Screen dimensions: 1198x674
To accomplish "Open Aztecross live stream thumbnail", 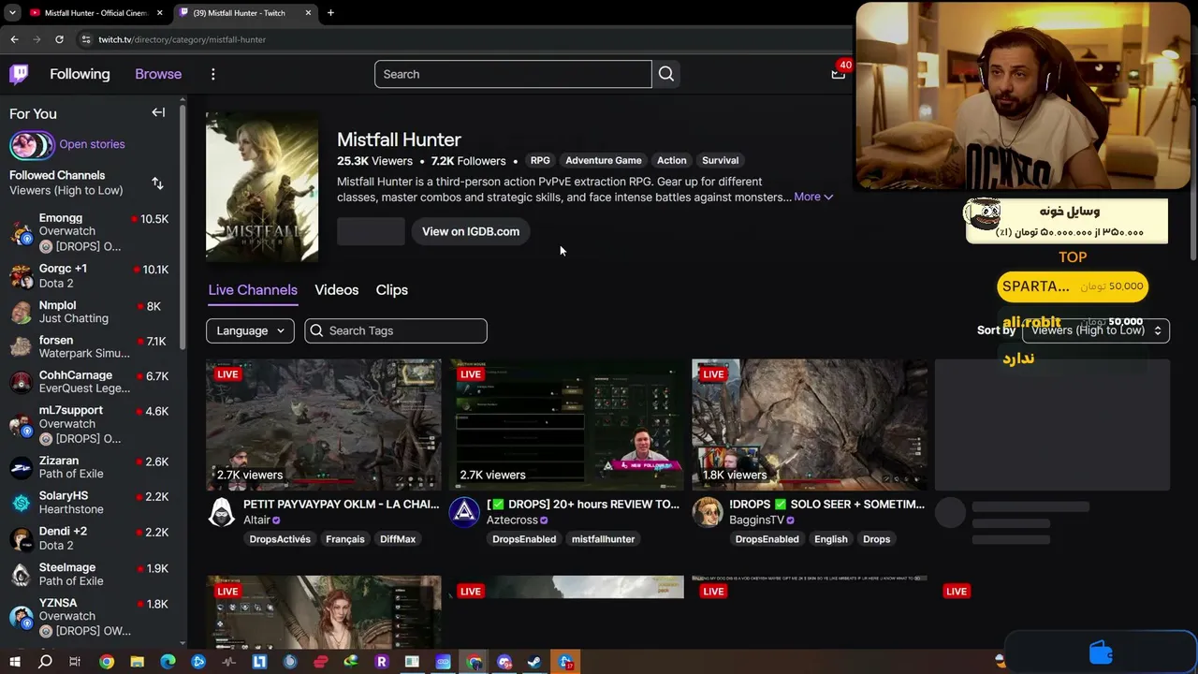I will pyautogui.click(x=566, y=425).
